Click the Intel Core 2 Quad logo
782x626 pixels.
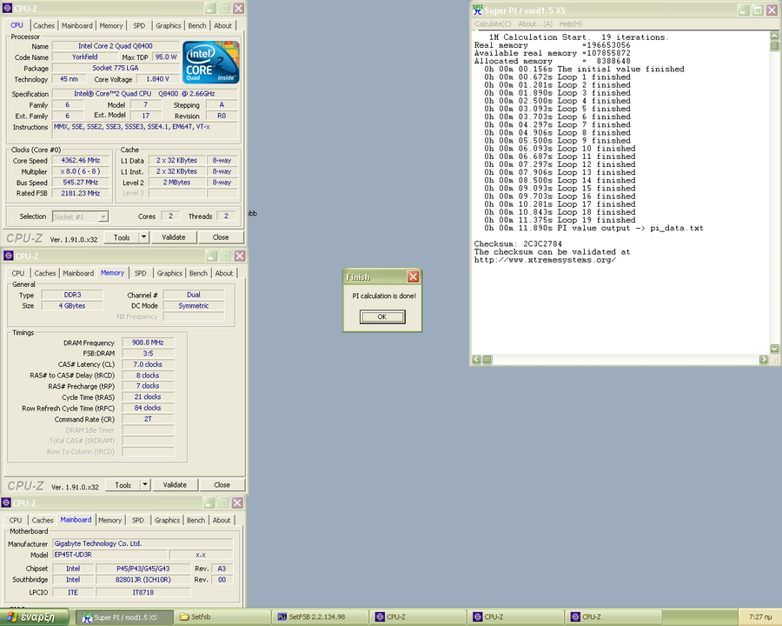pyautogui.click(x=211, y=62)
